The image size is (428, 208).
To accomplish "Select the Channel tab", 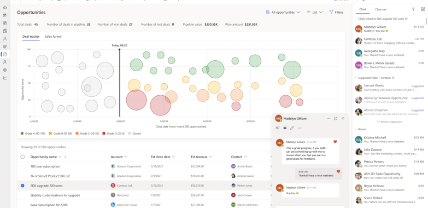I will pyautogui.click(x=380, y=9).
